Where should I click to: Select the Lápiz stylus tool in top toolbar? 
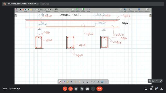16,10
